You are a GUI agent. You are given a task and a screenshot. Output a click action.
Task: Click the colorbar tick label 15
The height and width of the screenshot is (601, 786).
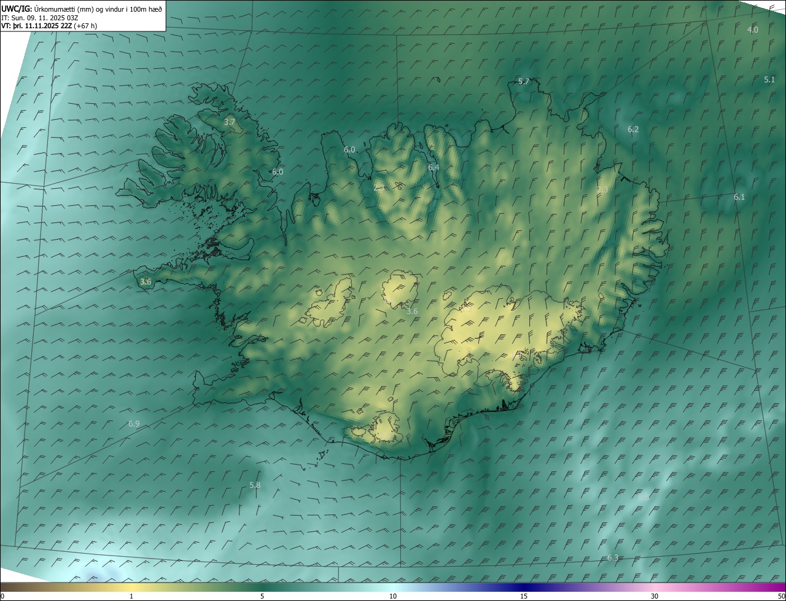(x=524, y=596)
